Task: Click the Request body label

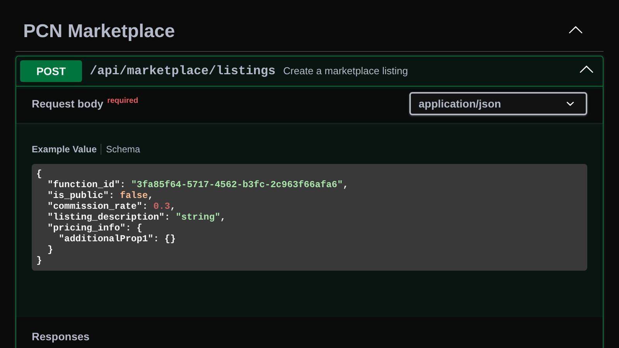Action: point(67,104)
